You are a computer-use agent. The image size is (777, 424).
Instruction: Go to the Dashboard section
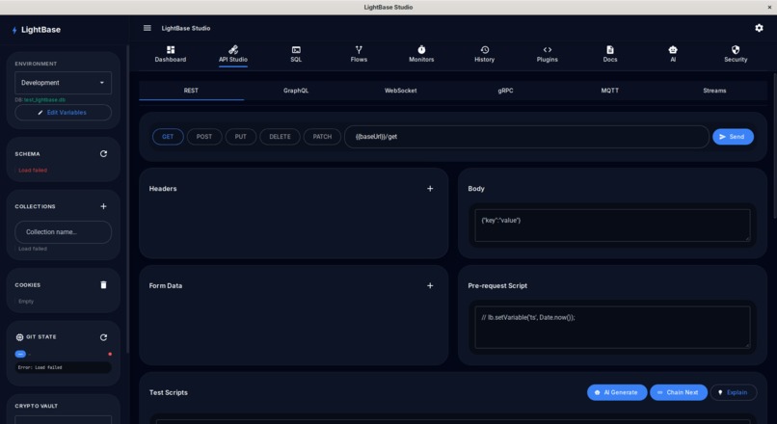tap(171, 54)
